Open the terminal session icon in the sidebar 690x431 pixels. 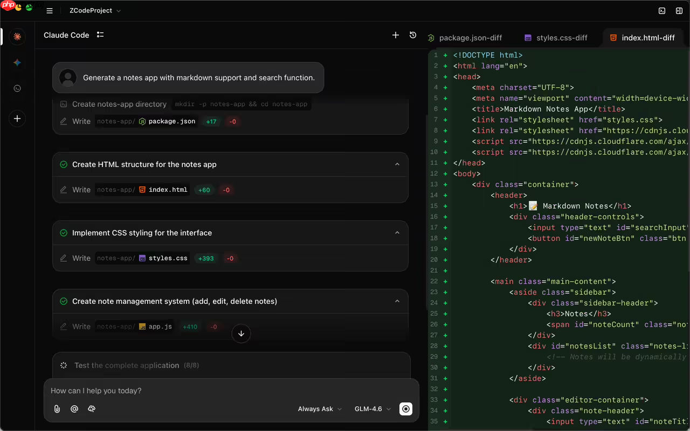(x=17, y=88)
